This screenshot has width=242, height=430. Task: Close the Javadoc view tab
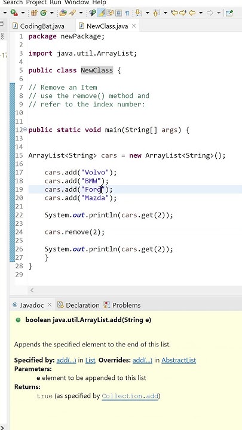50,305
